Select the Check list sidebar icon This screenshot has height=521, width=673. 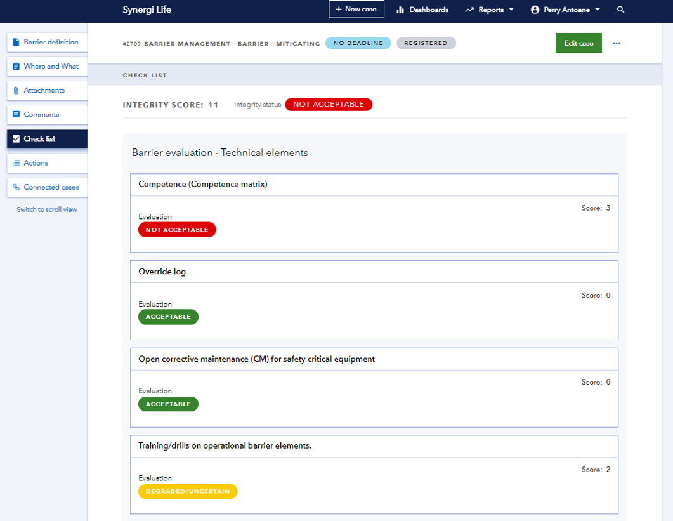click(16, 139)
